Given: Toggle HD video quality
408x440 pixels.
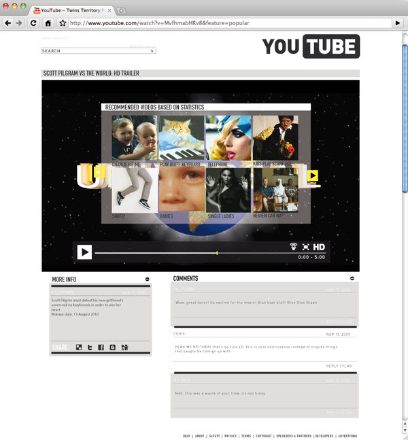Looking at the screenshot, I should click(319, 247).
